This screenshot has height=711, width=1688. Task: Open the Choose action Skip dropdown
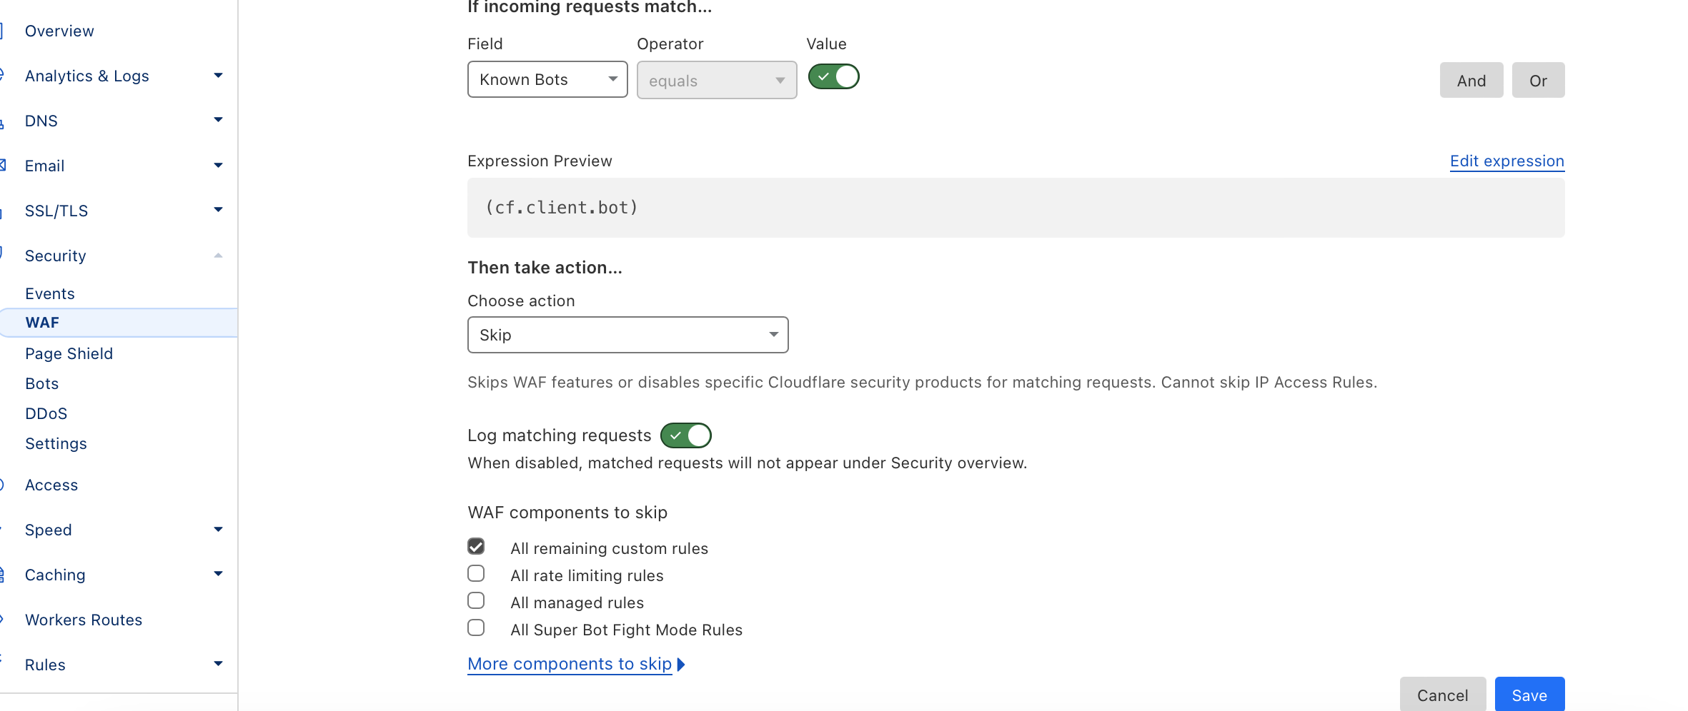coord(627,335)
